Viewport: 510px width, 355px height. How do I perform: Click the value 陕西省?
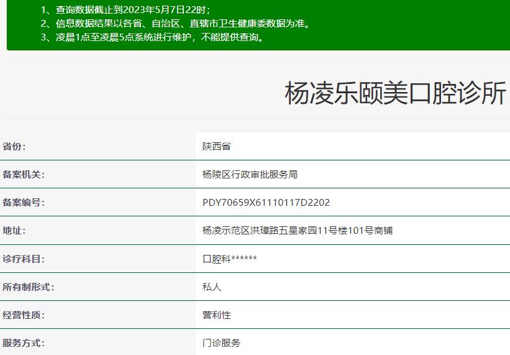point(217,147)
